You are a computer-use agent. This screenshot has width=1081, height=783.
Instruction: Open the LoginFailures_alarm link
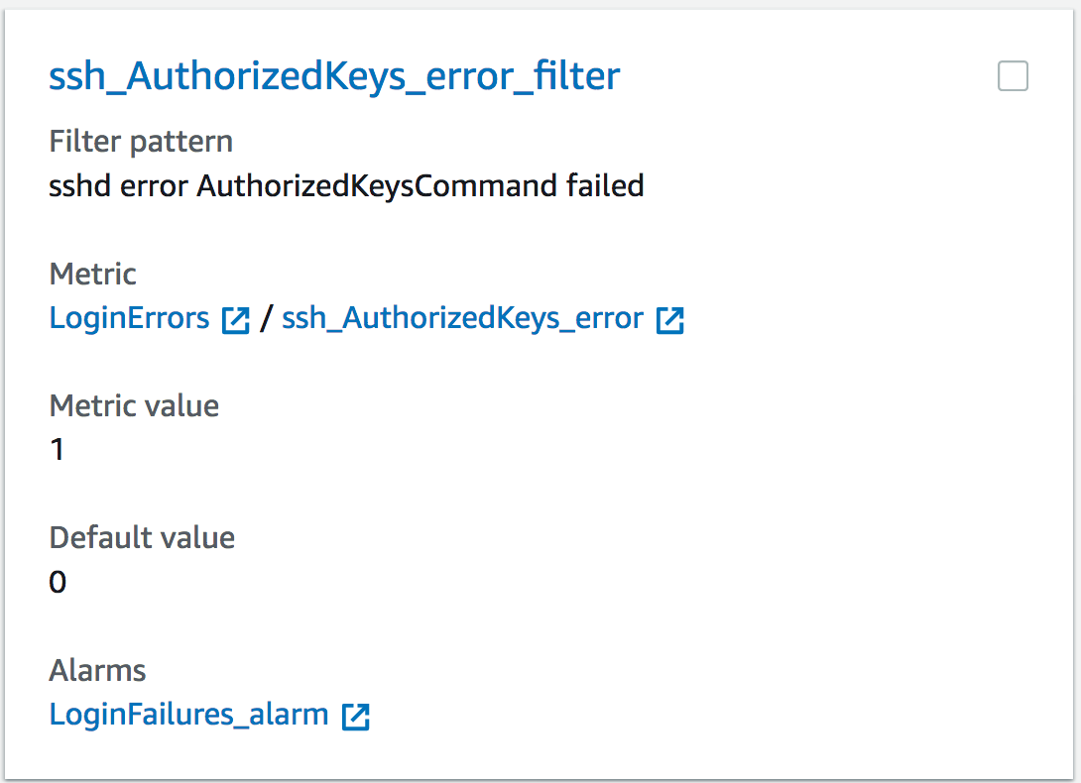click(188, 715)
